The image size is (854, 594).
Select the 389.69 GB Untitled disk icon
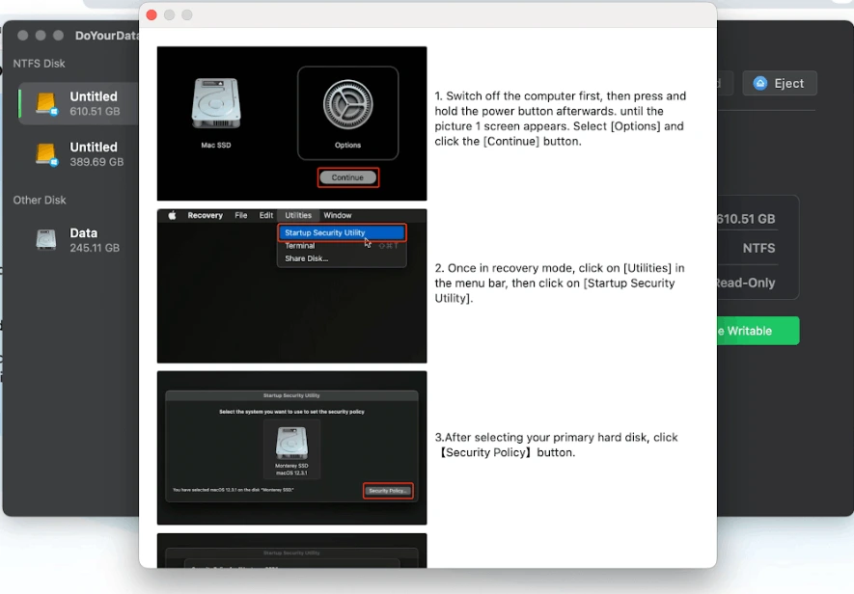click(x=46, y=154)
